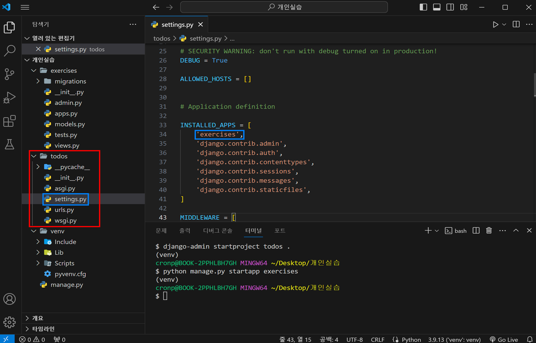Open apps.py in exercises

[x=83, y=113]
